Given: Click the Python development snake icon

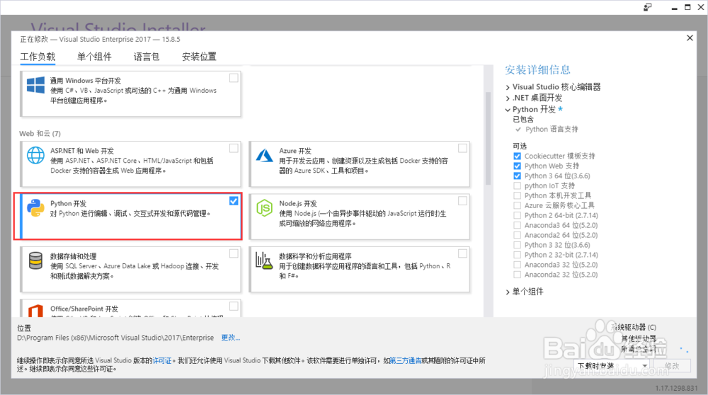Looking at the screenshot, I should pos(35,207).
